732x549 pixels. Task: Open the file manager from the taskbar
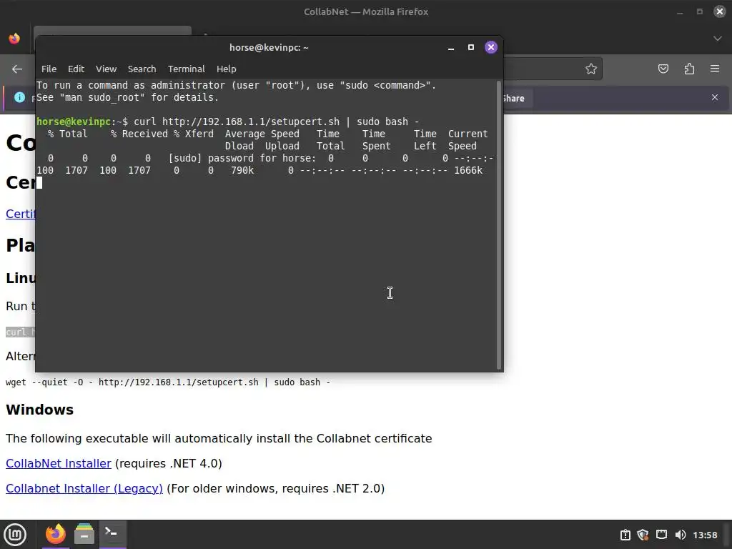click(84, 534)
